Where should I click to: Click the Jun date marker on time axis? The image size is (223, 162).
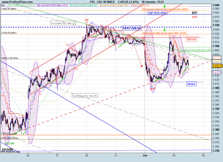pos(145,155)
